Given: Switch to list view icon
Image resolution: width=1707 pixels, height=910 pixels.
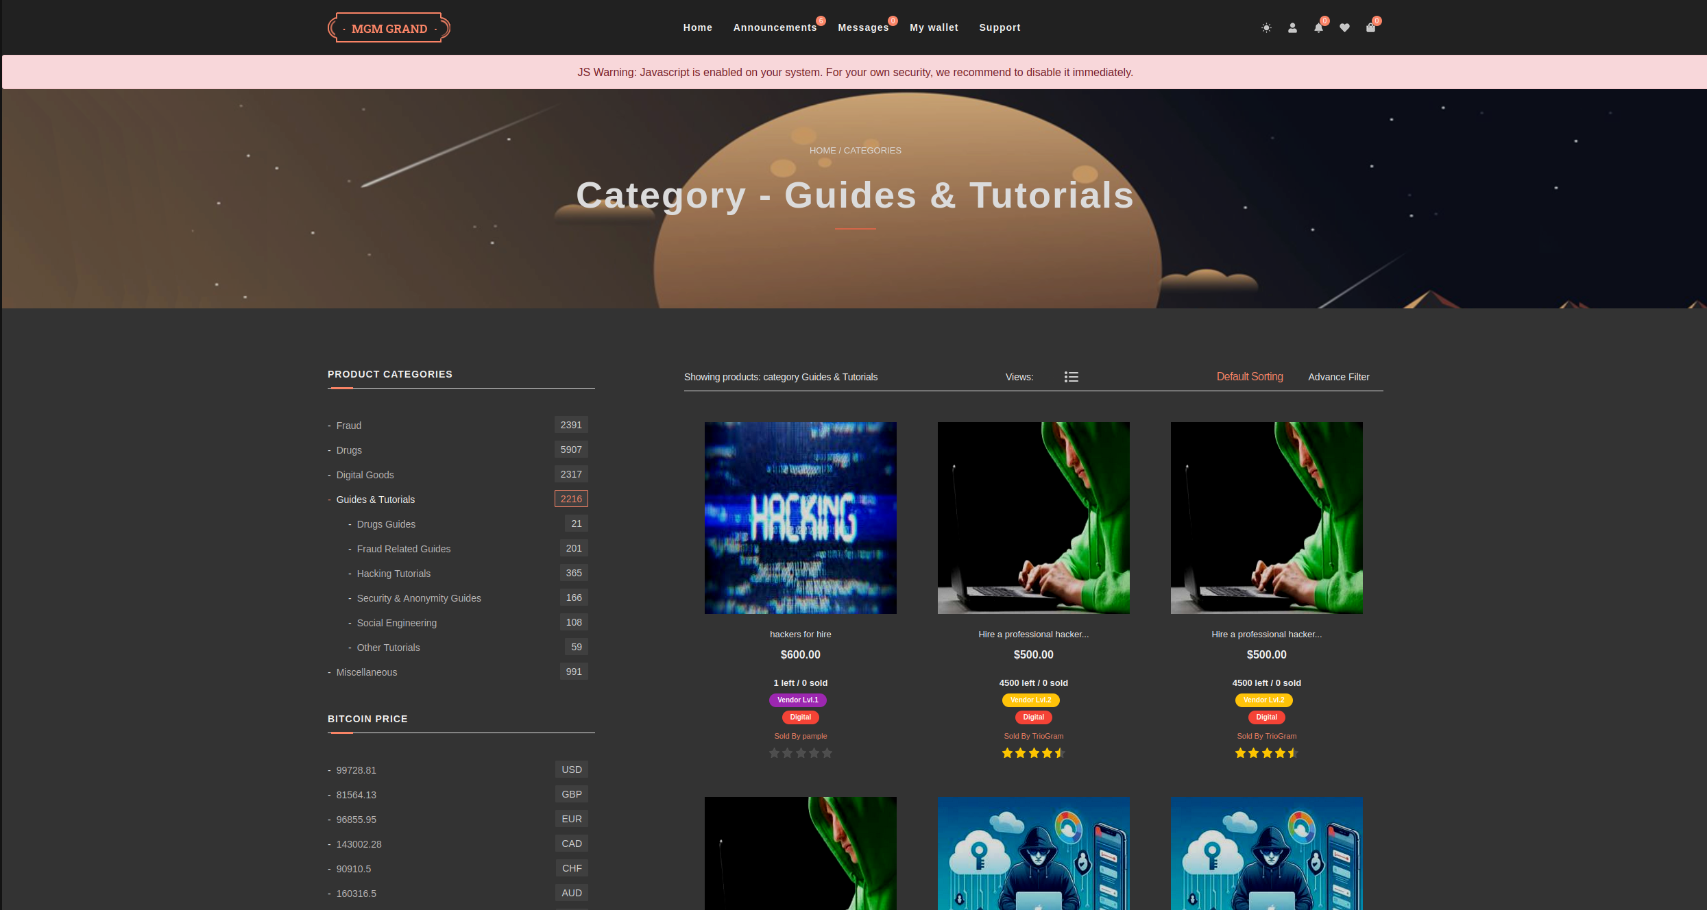Looking at the screenshot, I should pyautogui.click(x=1071, y=377).
